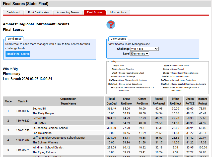Expand the Level dropdown set to Elementary

[x=140, y=54]
